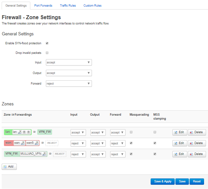Open the Custom Rules tab
The width and height of the screenshot is (208, 189).
click(92, 6)
